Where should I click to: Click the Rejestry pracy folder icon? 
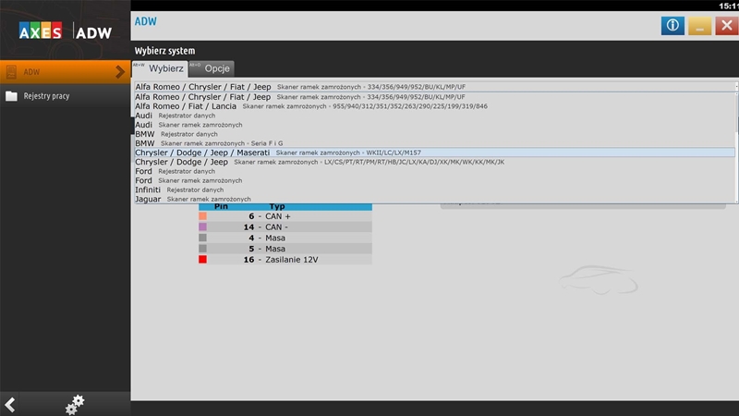[x=11, y=96]
